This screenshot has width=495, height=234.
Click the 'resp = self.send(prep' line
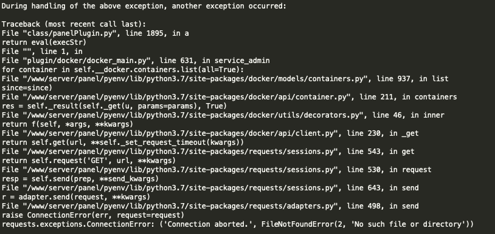[80, 179]
